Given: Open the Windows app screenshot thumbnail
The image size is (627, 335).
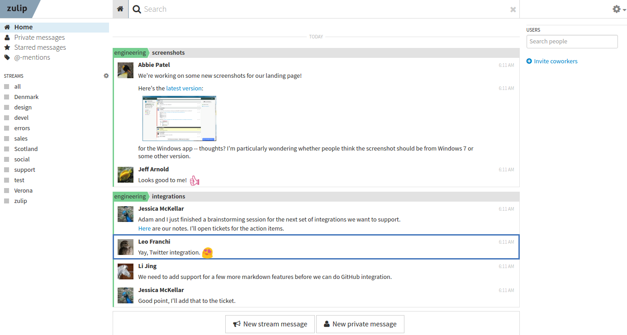Looking at the screenshot, I should point(179,118).
